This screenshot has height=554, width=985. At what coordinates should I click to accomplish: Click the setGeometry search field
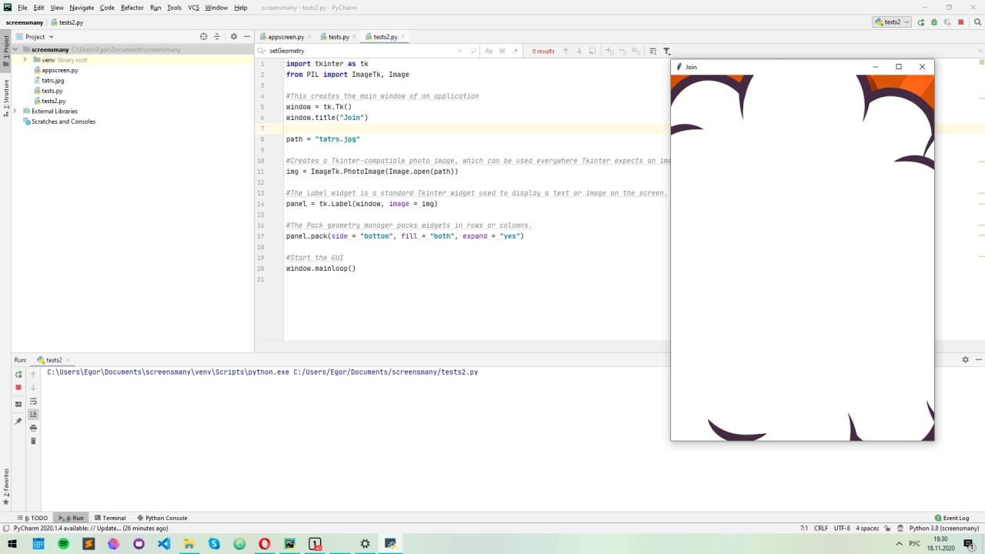[x=360, y=51]
